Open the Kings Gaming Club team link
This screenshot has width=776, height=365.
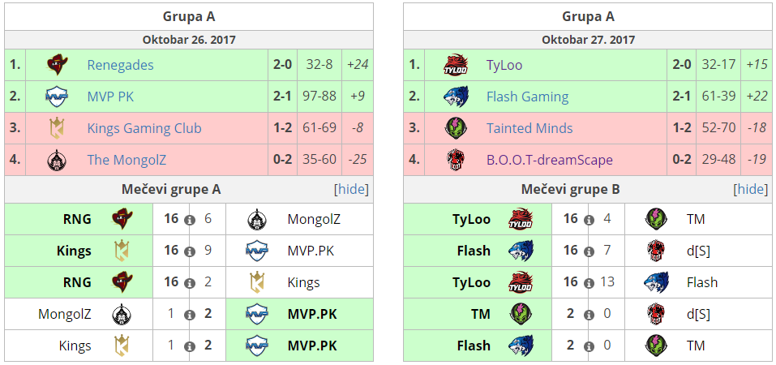[x=144, y=128]
